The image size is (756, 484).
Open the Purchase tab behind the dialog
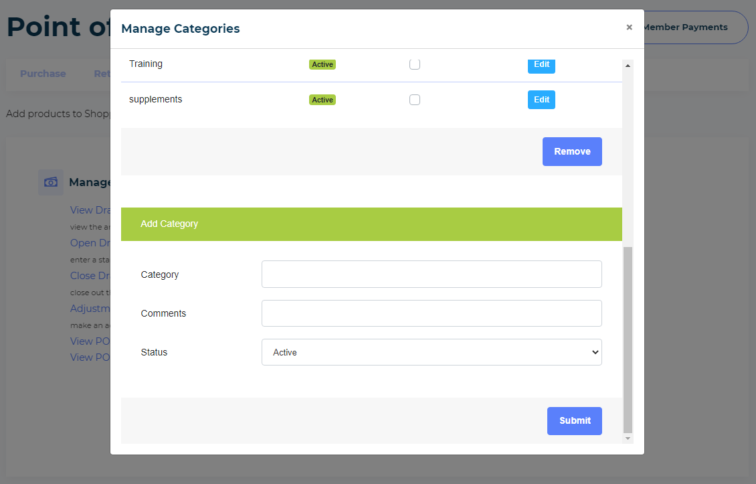coord(43,74)
